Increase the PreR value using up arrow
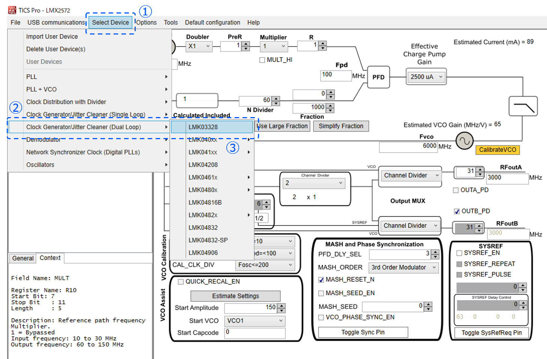Viewport: 547px width, 359px height. click(246, 44)
